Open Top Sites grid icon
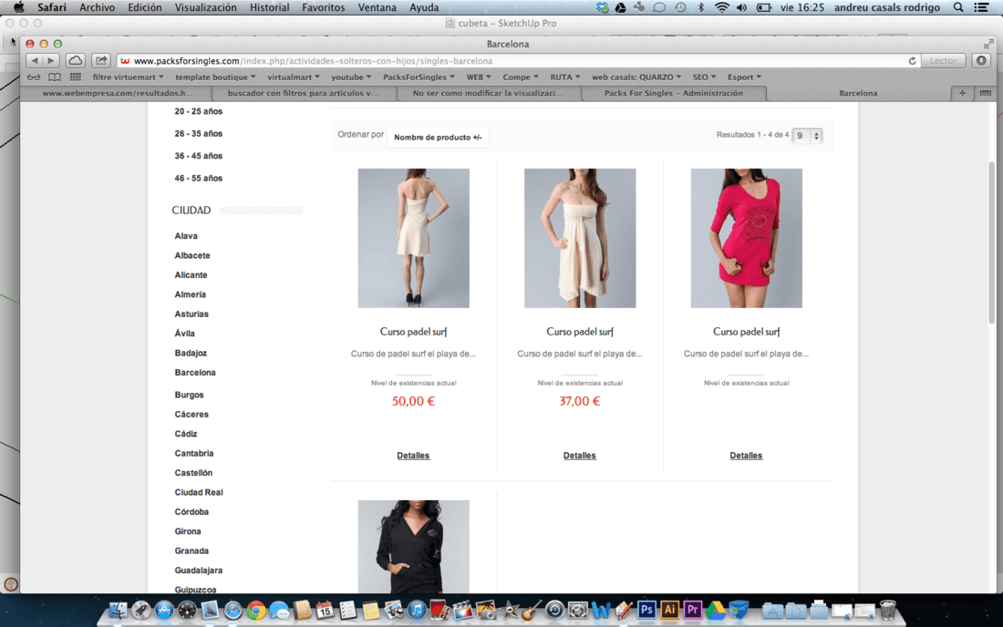Image resolution: width=1003 pixels, height=627 pixels. coord(76,77)
